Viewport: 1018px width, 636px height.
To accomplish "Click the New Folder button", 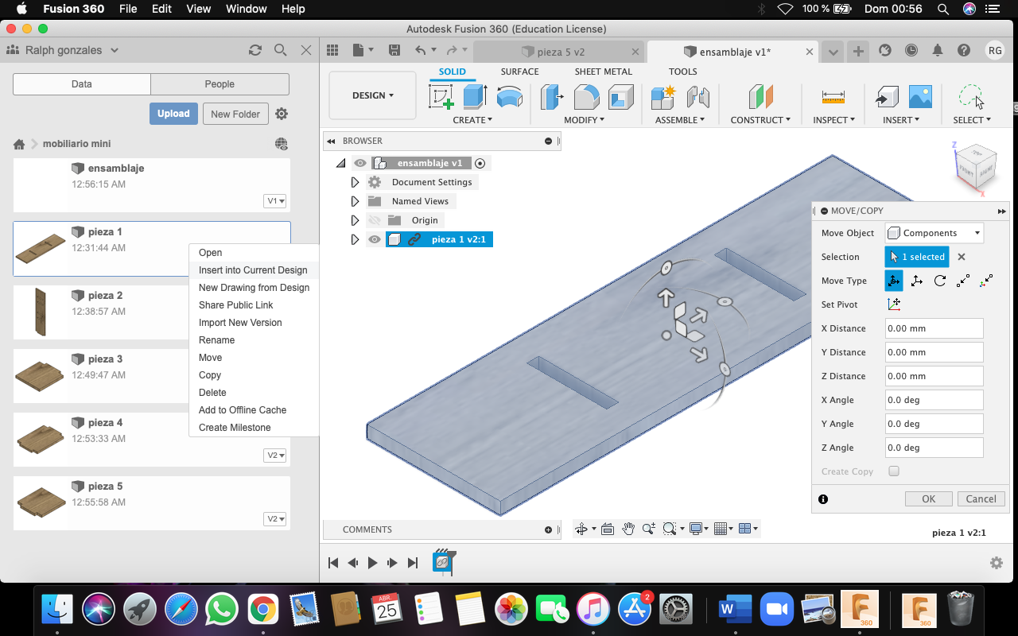I will point(235,114).
